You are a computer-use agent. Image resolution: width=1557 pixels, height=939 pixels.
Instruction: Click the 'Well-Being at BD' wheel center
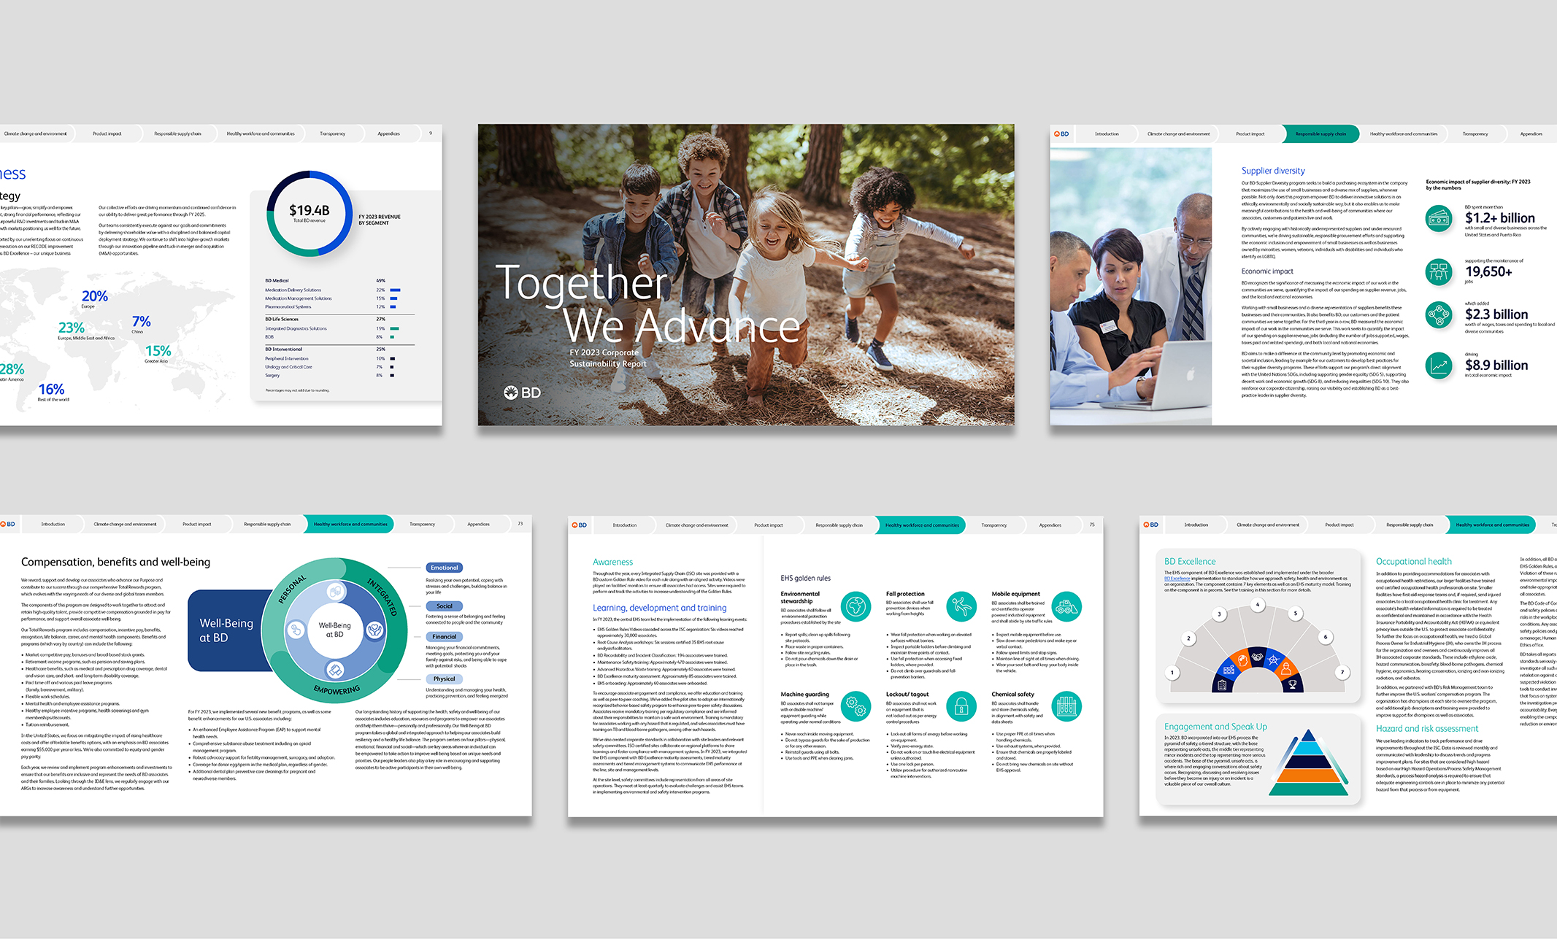(335, 630)
